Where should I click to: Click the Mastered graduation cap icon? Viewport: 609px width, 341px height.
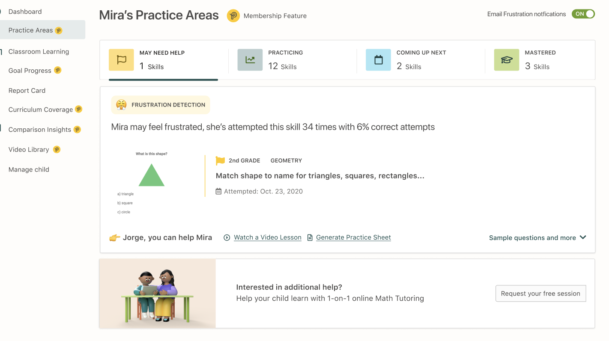[x=507, y=60]
